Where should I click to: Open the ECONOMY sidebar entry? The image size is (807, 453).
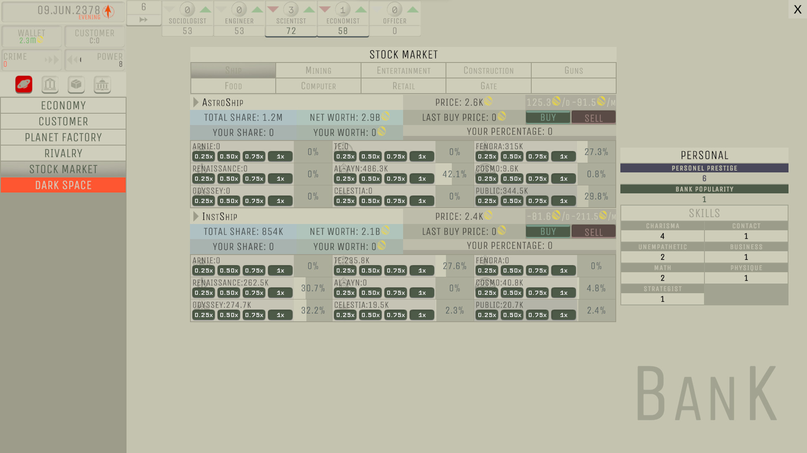point(63,105)
